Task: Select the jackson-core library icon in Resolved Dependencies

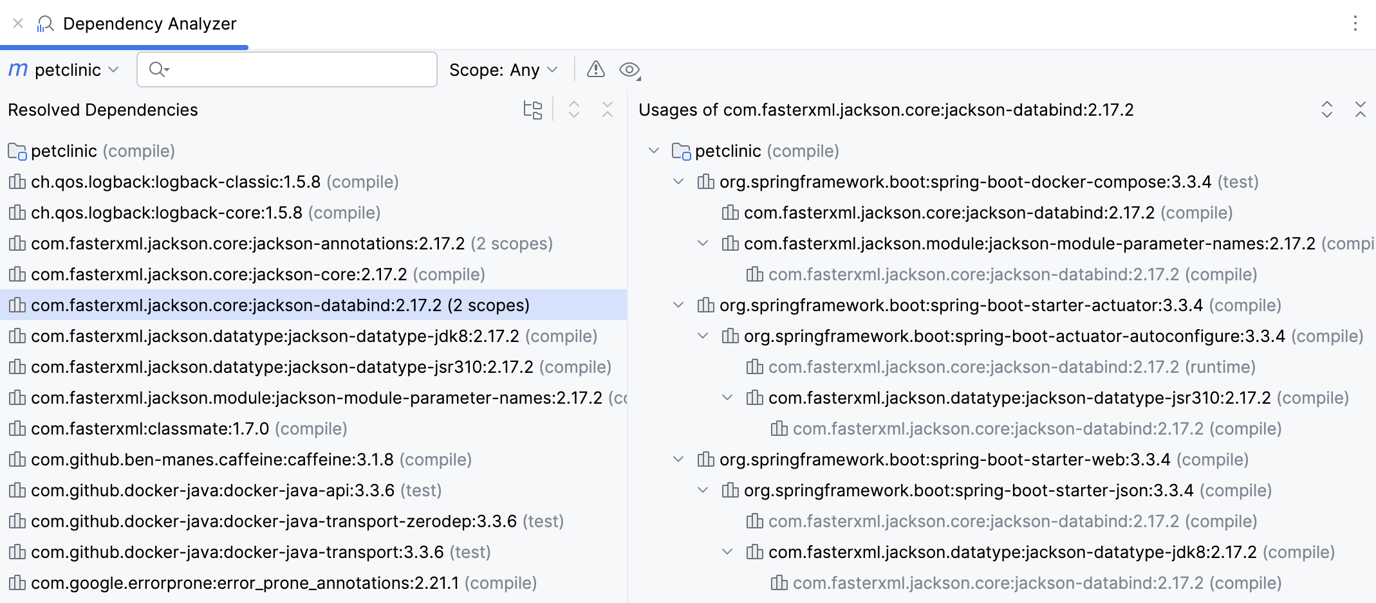Action: [17, 274]
